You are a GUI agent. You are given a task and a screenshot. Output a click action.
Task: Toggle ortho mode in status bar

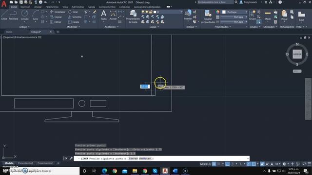228,164
